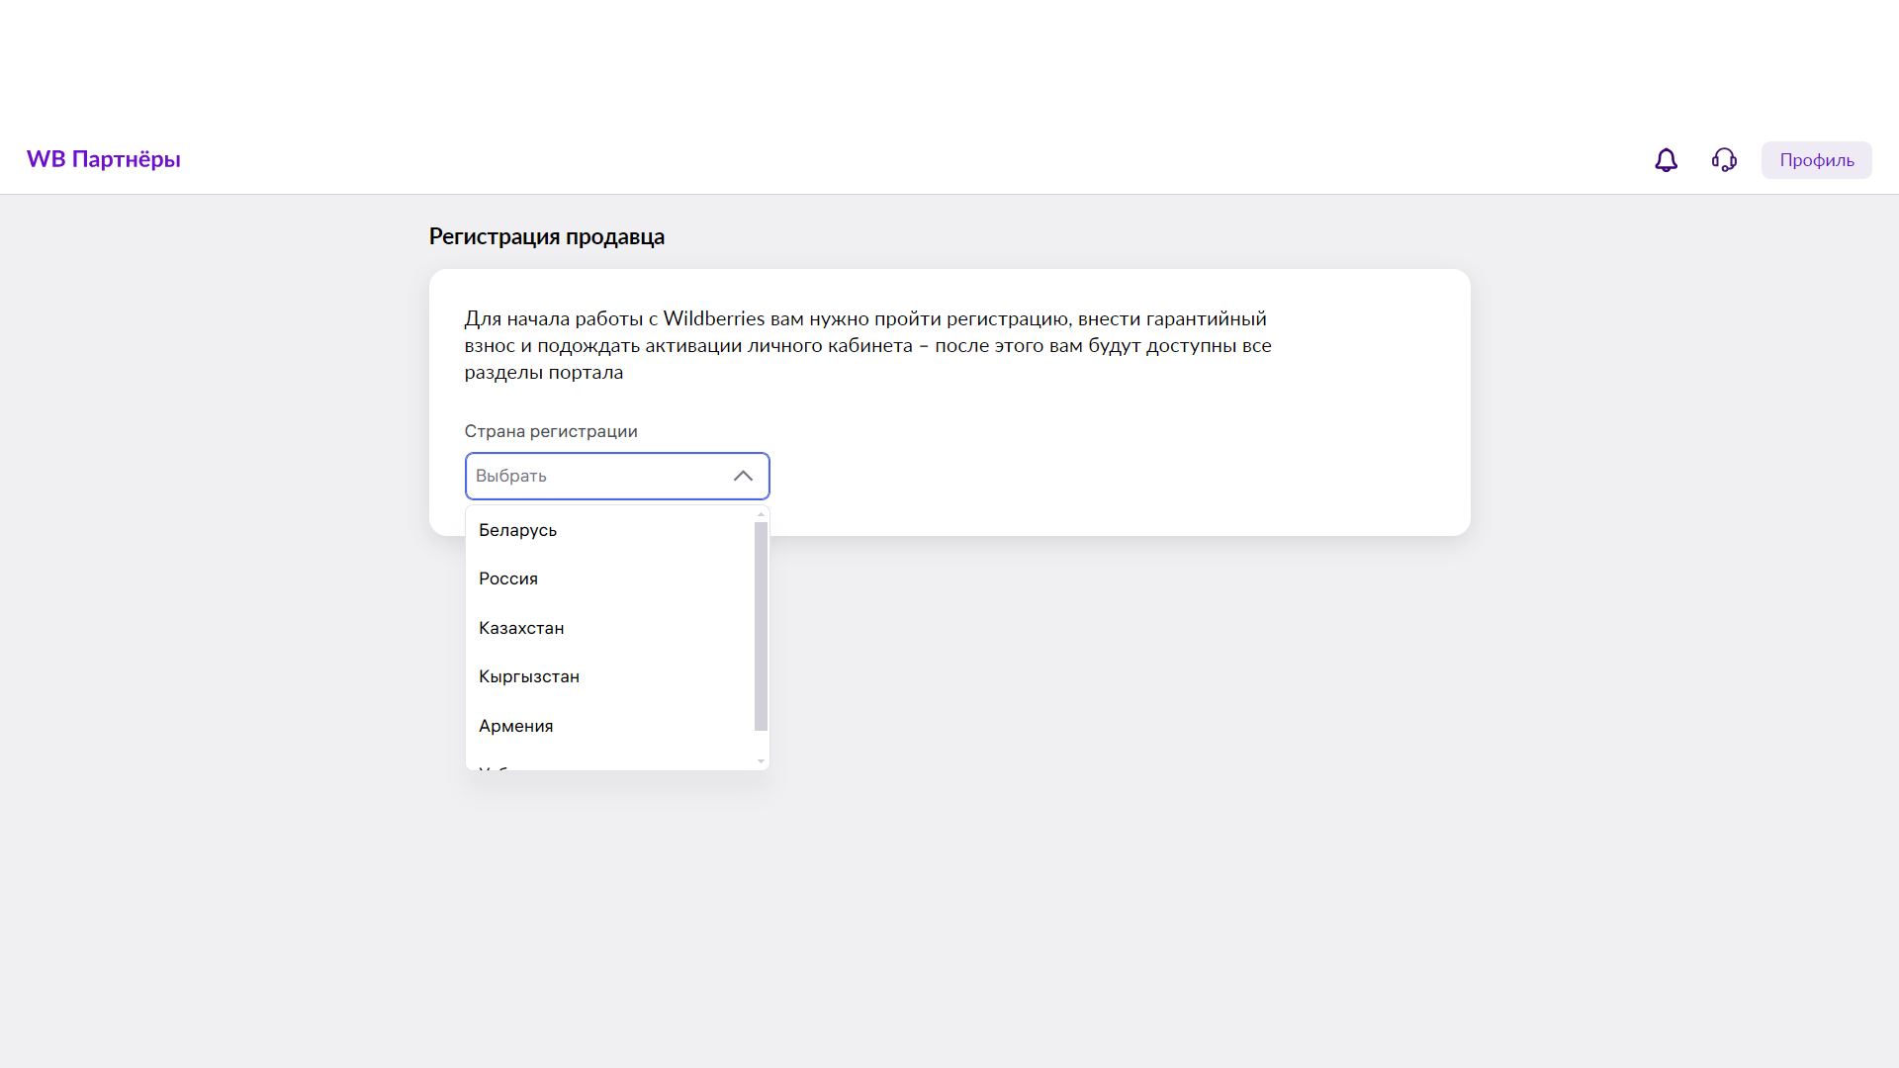The image size is (1899, 1068).
Task: Select Беларусь from the country list
Action: click(609, 530)
